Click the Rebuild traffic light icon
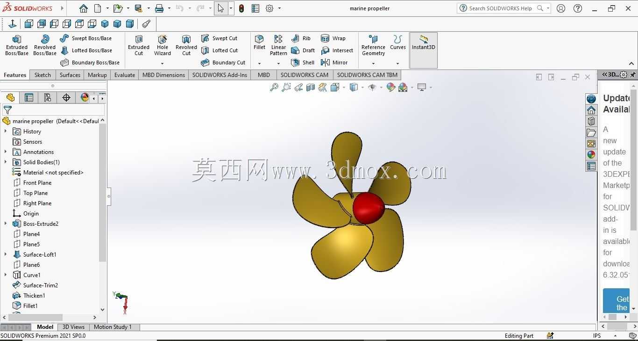This screenshot has width=638, height=341. click(x=241, y=8)
